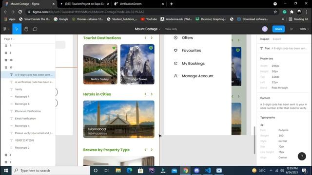Image resolution: width=312 pixels, height=175 pixels.
Task: Open Microsoft Edge from the taskbar
Action: [x=129, y=171]
